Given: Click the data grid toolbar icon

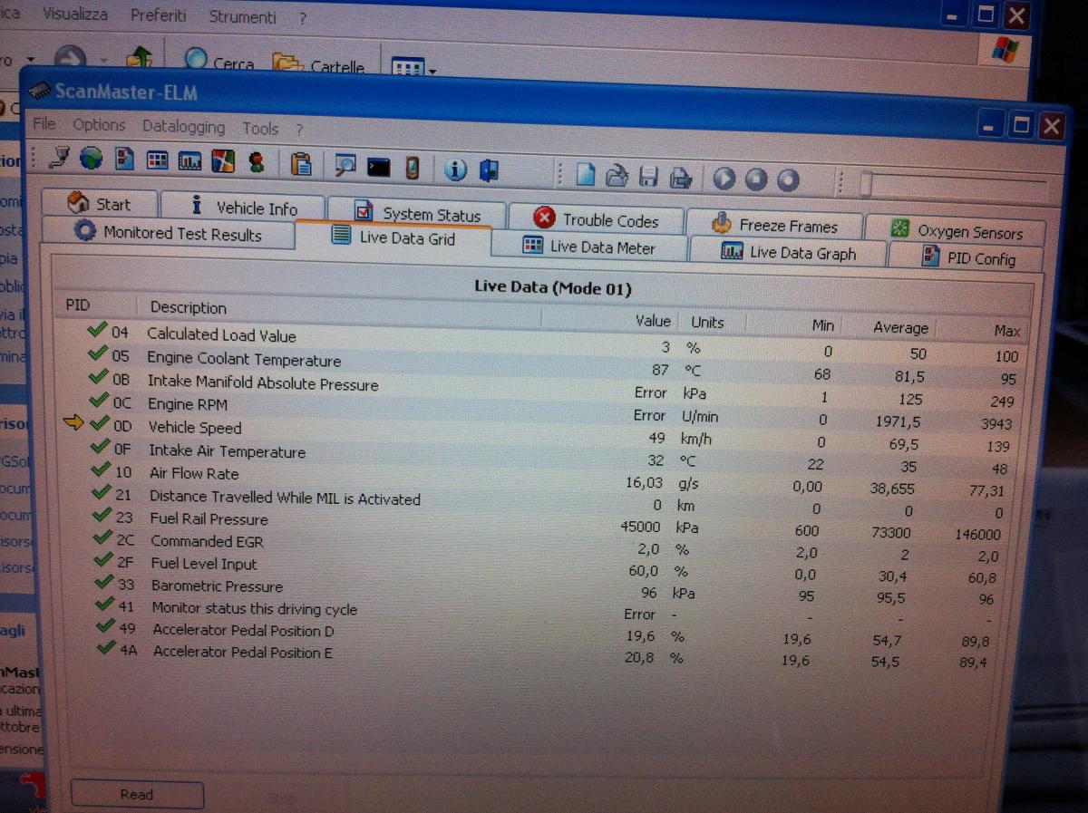Looking at the screenshot, I should (158, 161).
